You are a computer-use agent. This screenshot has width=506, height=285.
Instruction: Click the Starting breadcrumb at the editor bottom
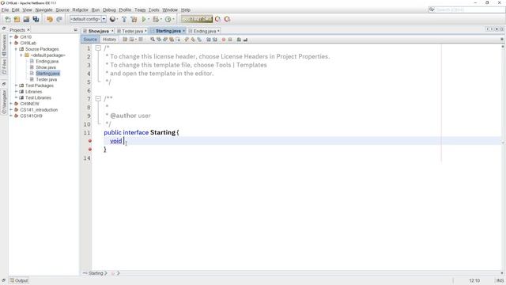tap(96, 273)
